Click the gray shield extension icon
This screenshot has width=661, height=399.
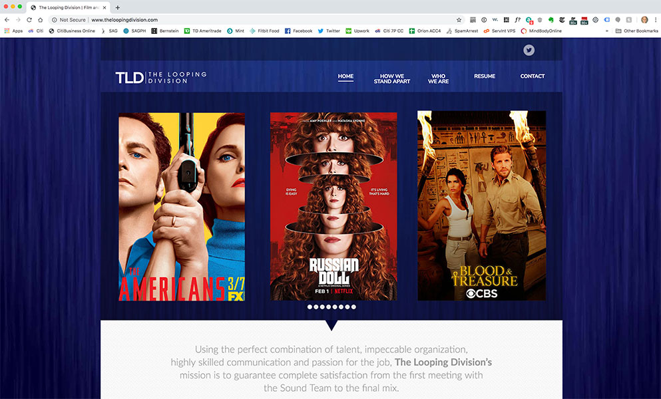540,20
